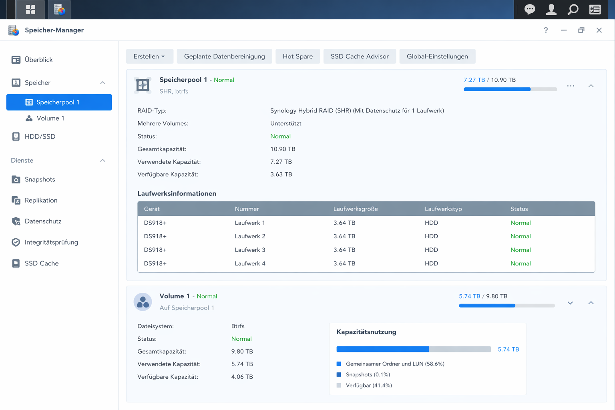Collapse the Speicherpool 1 details panel
615x410 pixels.
coord(591,86)
